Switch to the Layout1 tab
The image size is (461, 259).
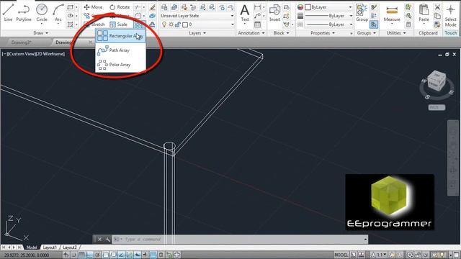50,247
